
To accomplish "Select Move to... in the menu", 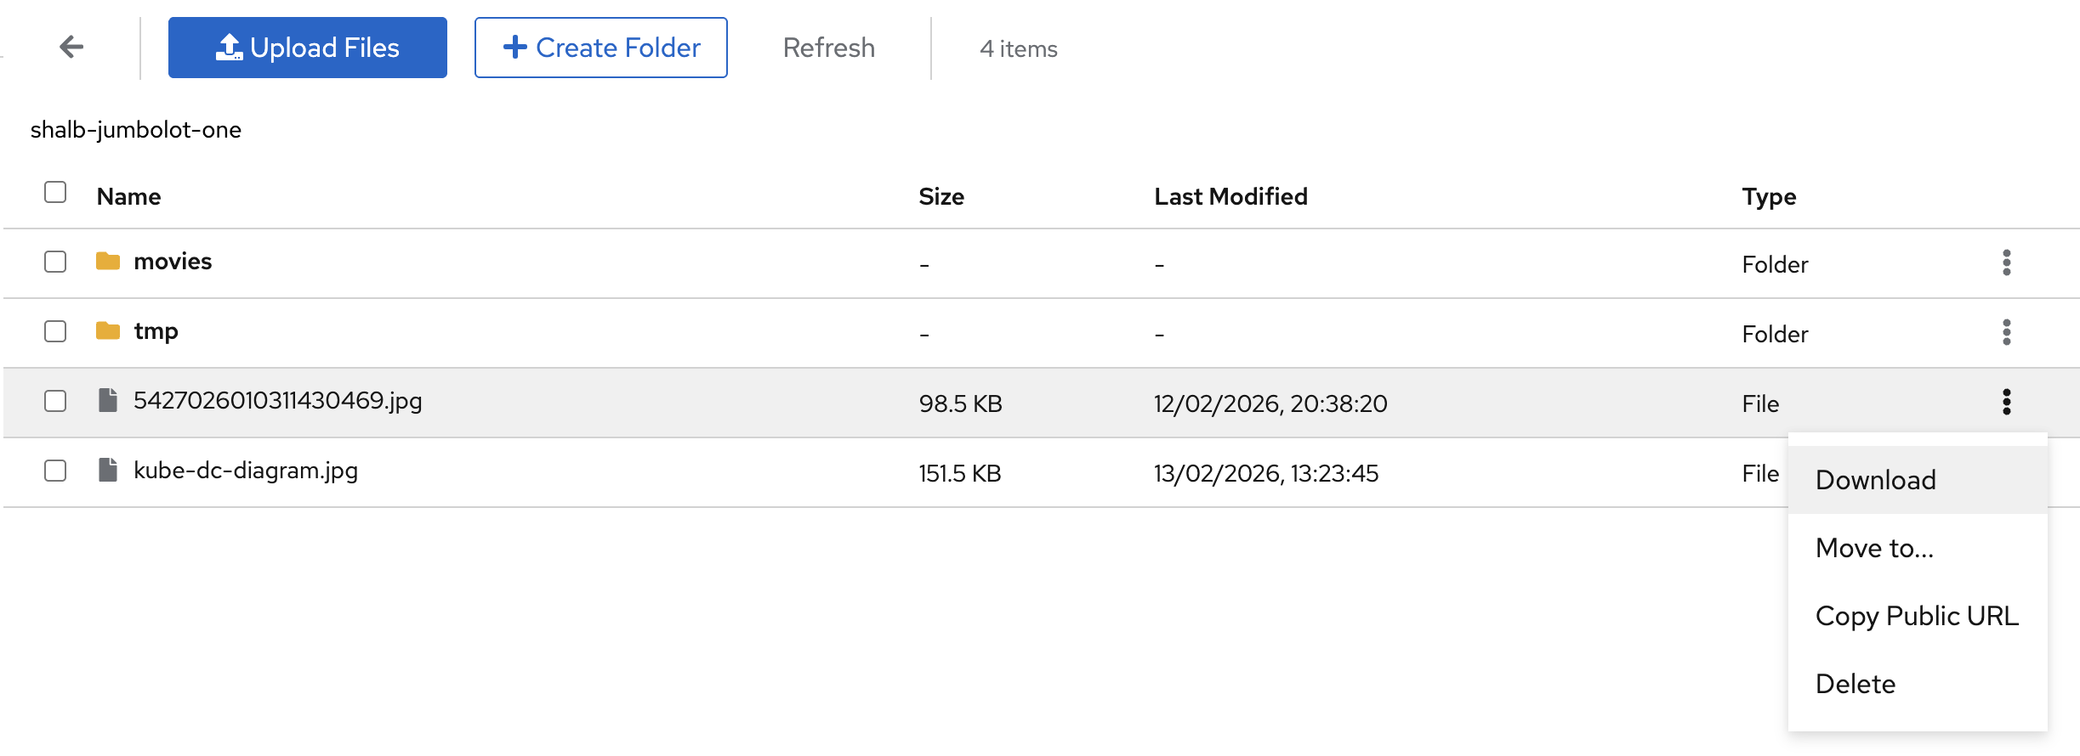I will [x=1874, y=548].
